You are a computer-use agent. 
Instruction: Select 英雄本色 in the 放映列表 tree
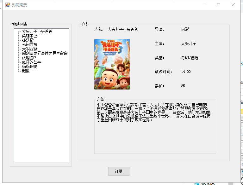29,36
